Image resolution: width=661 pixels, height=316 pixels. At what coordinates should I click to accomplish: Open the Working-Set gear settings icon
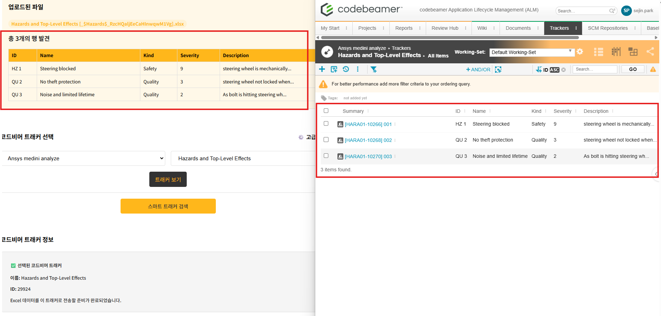click(580, 52)
